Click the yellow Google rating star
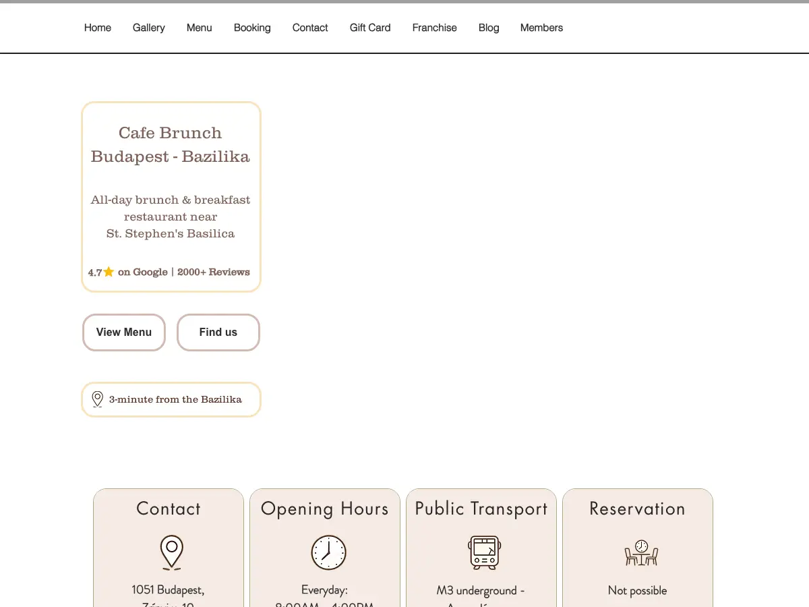This screenshot has width=809, height=607. (109, 272)
